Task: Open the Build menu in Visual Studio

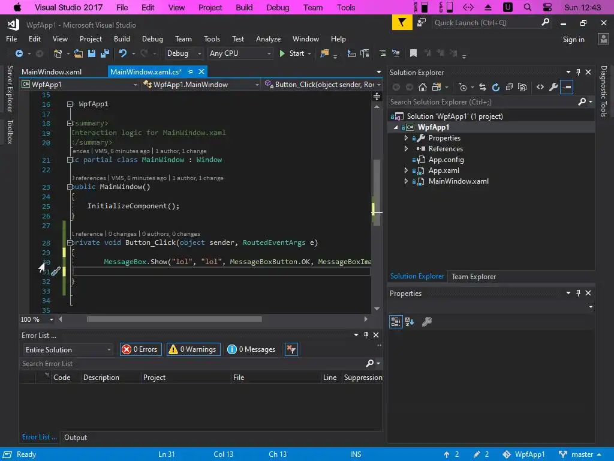Action: point(122,39)
